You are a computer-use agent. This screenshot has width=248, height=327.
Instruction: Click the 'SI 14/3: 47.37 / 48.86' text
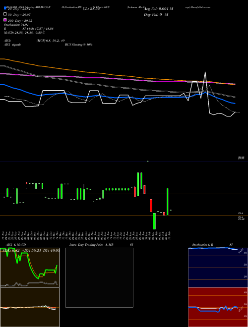click(x=38, y=29)
